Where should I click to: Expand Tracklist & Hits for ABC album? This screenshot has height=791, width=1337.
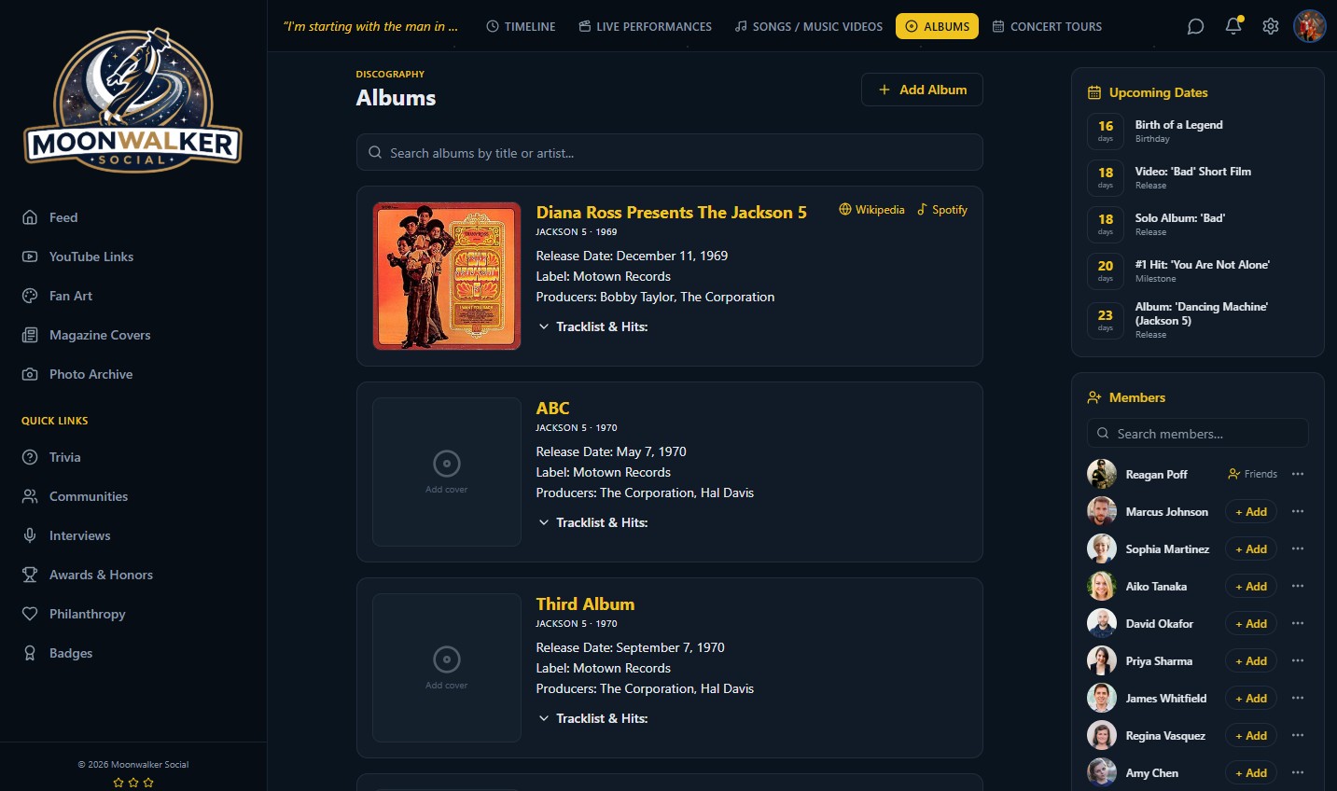593,522
